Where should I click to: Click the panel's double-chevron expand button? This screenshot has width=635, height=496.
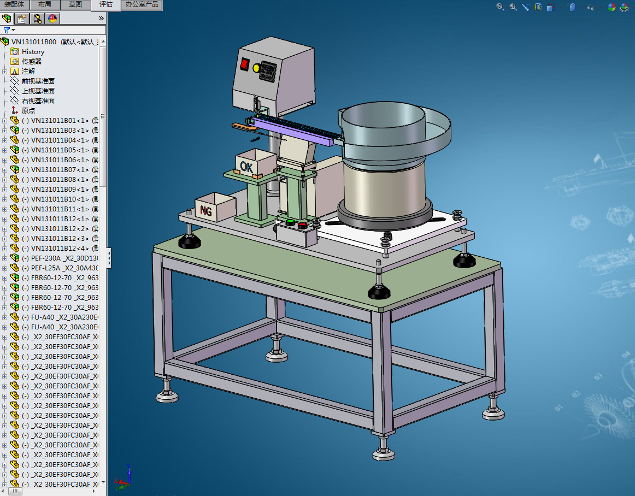click(x=101, y=19)
